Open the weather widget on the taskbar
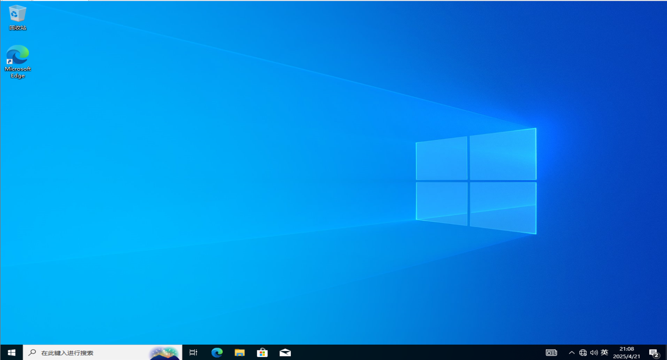This screenshot has height=360, width=667. click(x=165, y=353)
